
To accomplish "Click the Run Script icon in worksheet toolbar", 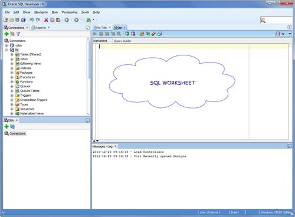I will pos(101,34).
